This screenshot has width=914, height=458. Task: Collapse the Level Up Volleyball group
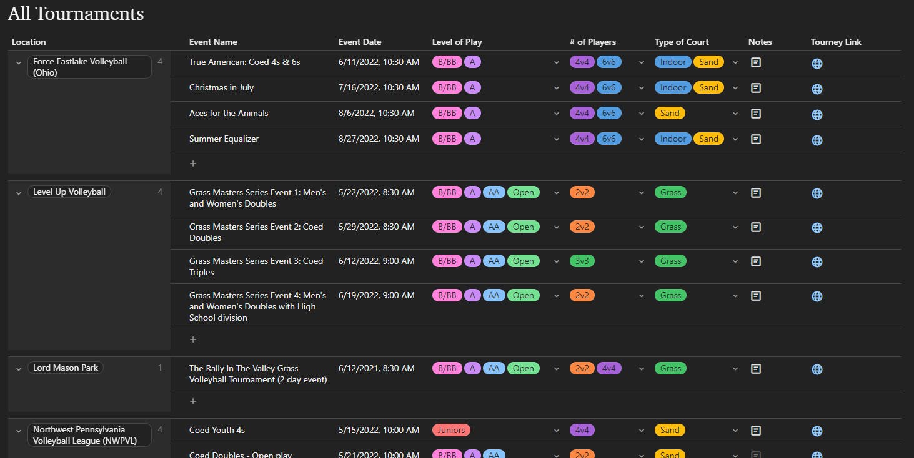pyautogui.click(x=19, y=193)
